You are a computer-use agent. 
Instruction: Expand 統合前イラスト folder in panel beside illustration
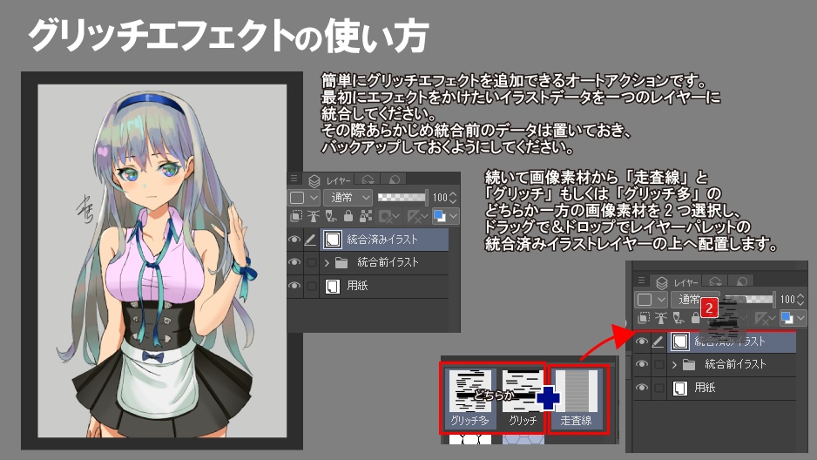point(327,263)
